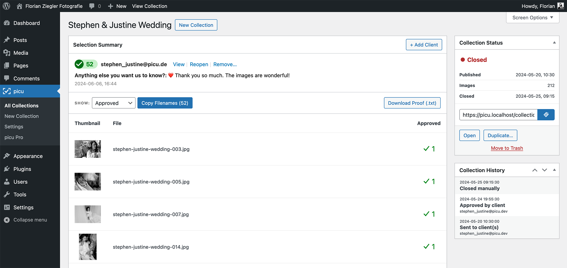Image resolution: width=567 pixels, height=268 pixels.
Task: Click the Florian Ziegler Fotografie site name
Action: (54, 6)
